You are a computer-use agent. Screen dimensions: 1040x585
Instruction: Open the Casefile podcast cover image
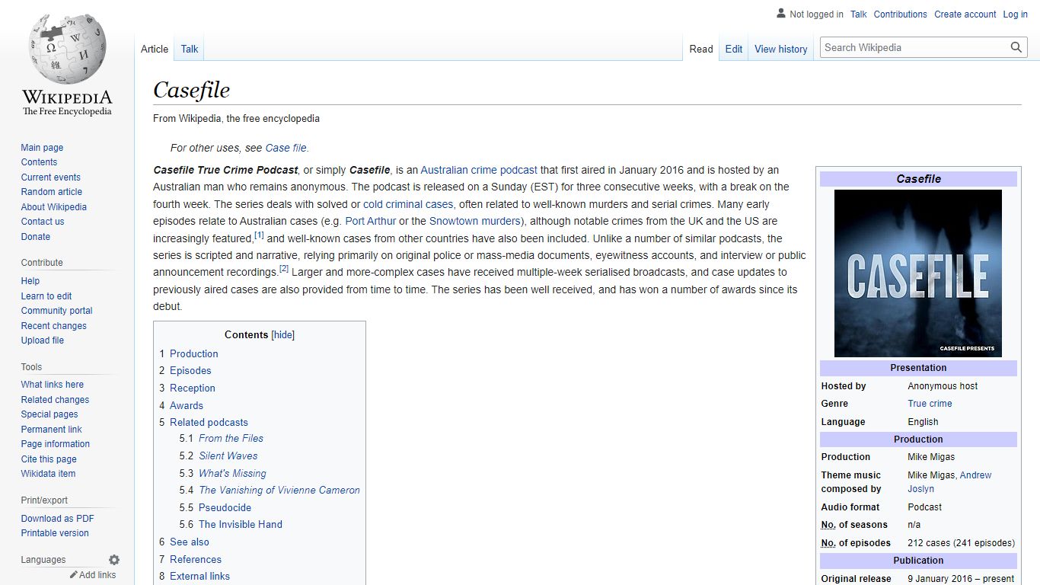918,273
